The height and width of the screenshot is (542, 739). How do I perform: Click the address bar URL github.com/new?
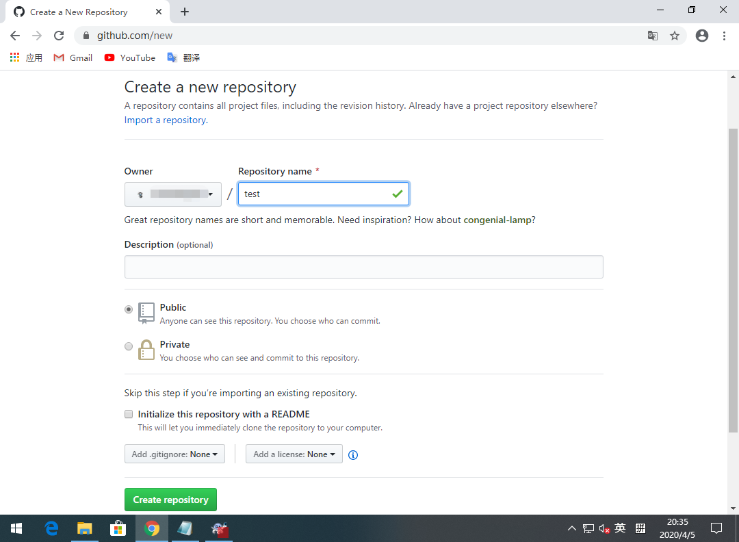point(135,36)
